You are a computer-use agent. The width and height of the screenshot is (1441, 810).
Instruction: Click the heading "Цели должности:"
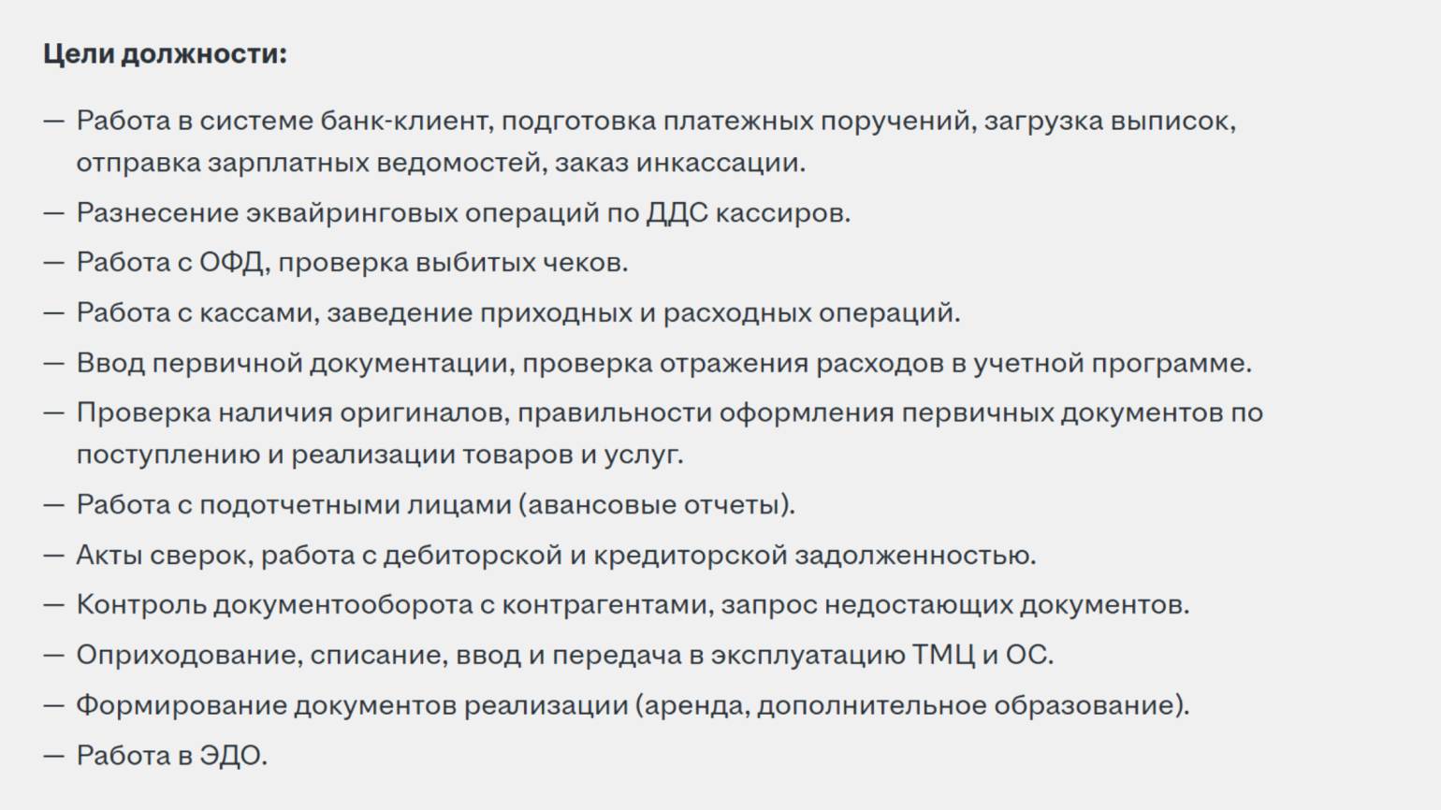point(165,54)
